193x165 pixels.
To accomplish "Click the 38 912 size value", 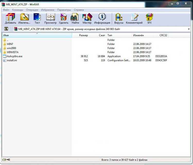I will (84, 56).
